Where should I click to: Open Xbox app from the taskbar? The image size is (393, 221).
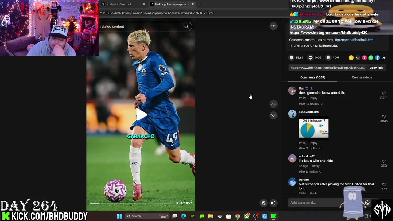[x=247, y=216]
